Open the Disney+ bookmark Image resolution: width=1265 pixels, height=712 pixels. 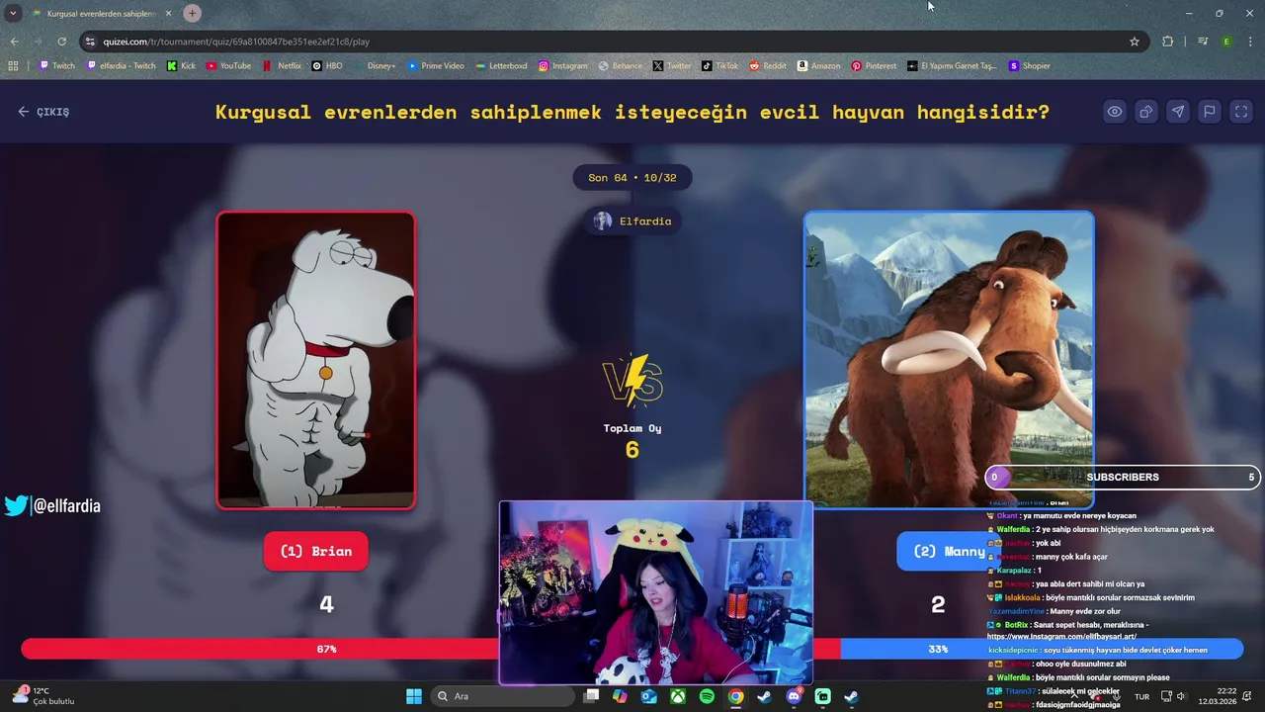coord(375,66)
